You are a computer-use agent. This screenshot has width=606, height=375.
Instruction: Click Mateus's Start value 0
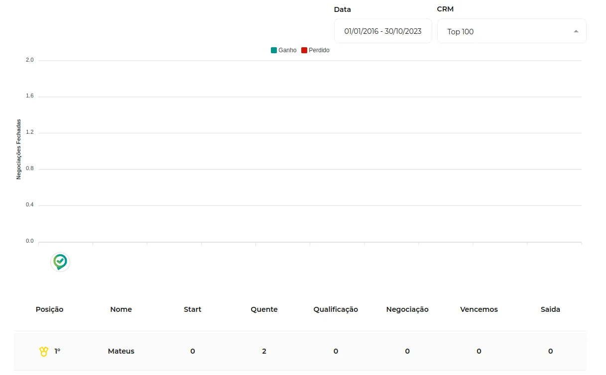pos(193,351)
